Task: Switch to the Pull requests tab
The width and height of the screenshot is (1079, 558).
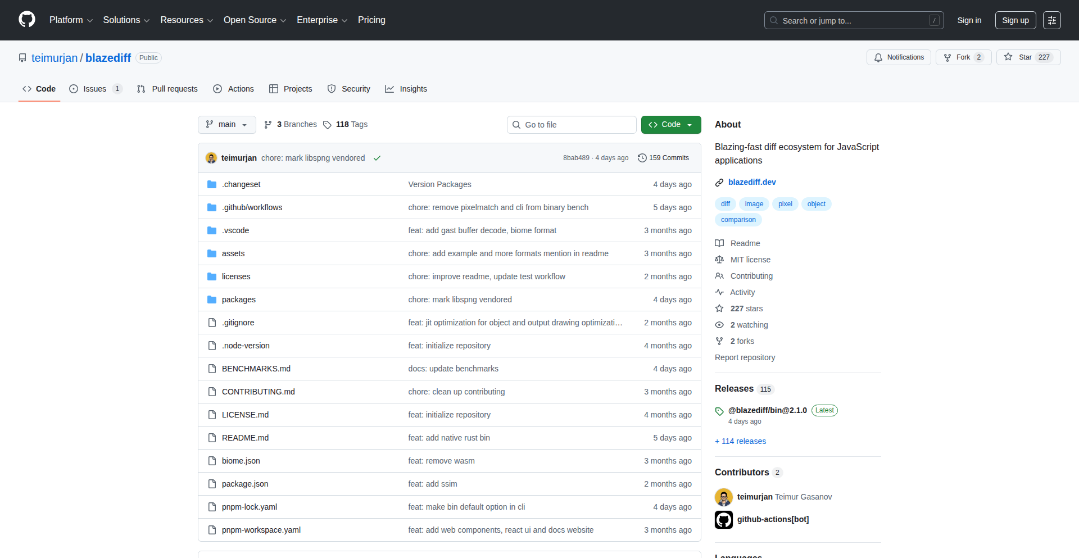Action: (x=167, y=89)
